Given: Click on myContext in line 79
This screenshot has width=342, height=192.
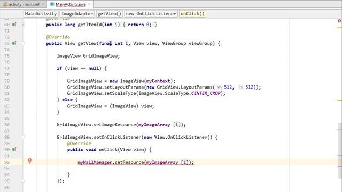Looking at the screenshot, I should click(158, 81).
